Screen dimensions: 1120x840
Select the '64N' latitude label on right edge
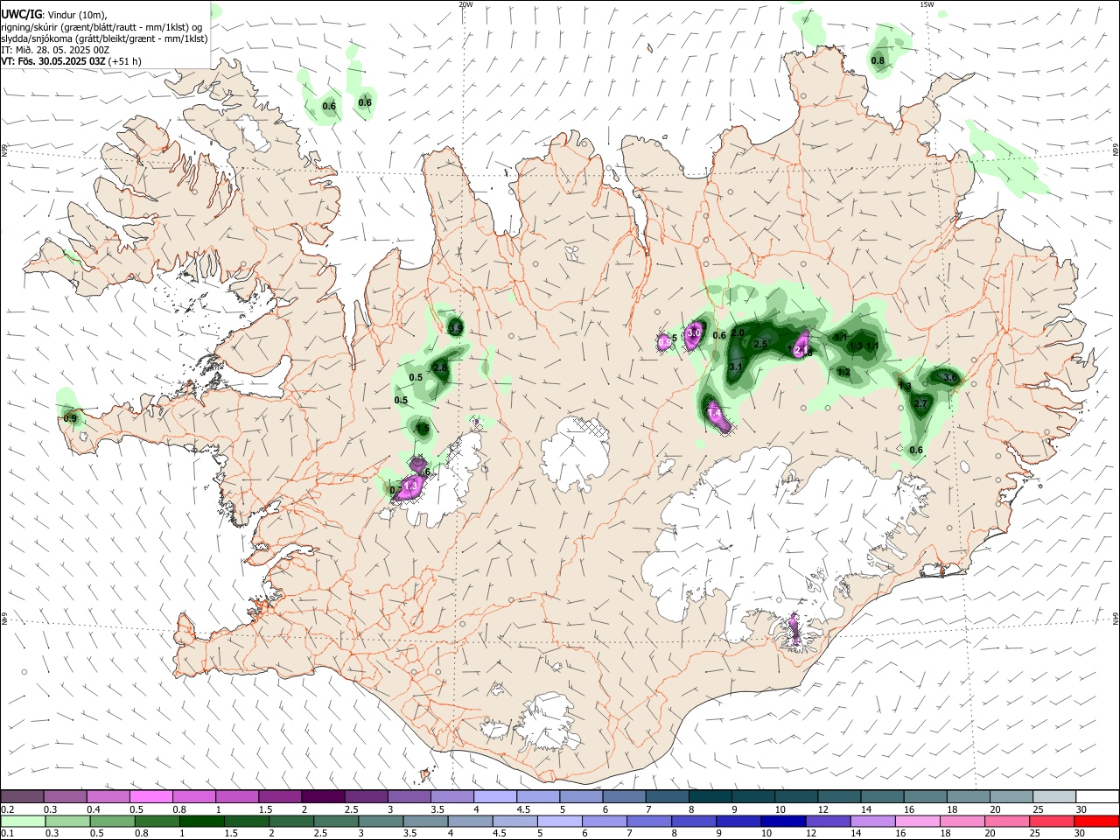(1116, 618)
